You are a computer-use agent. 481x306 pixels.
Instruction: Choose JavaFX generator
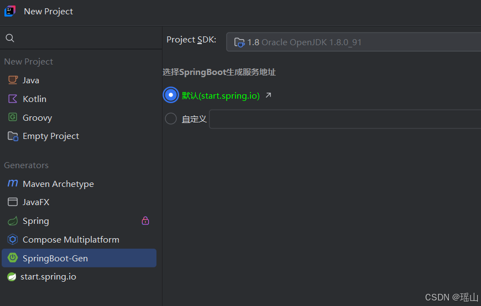coord(79,202)
